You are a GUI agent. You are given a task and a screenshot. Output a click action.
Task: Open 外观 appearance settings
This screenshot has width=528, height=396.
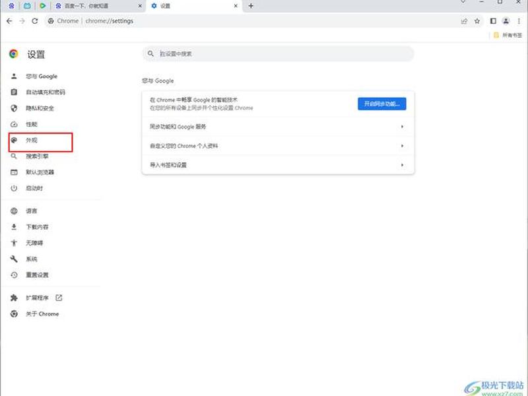point(32,141)
